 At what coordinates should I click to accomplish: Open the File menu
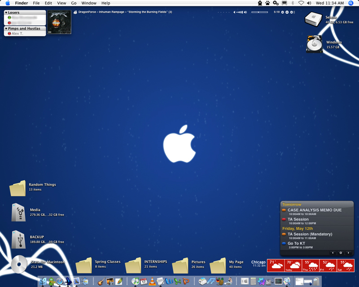coord(36,3)
